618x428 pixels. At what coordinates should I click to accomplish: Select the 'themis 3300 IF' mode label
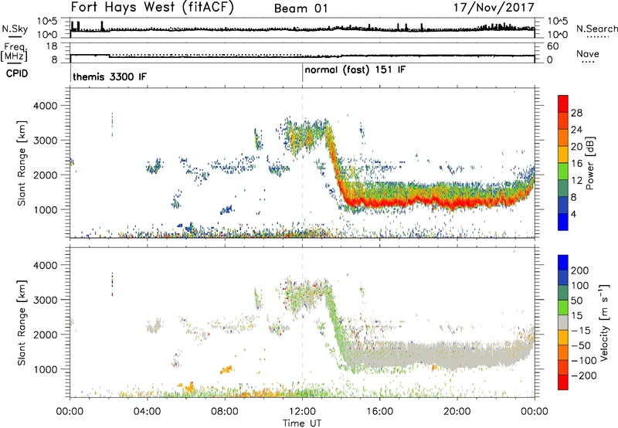pos(110,76)
